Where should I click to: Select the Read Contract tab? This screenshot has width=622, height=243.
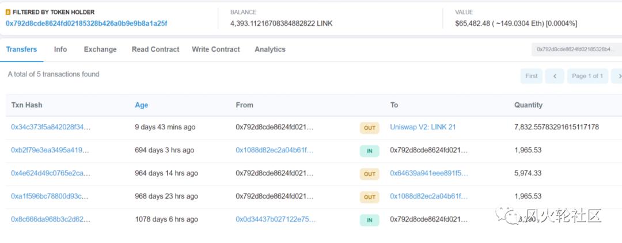pos(155,49)
